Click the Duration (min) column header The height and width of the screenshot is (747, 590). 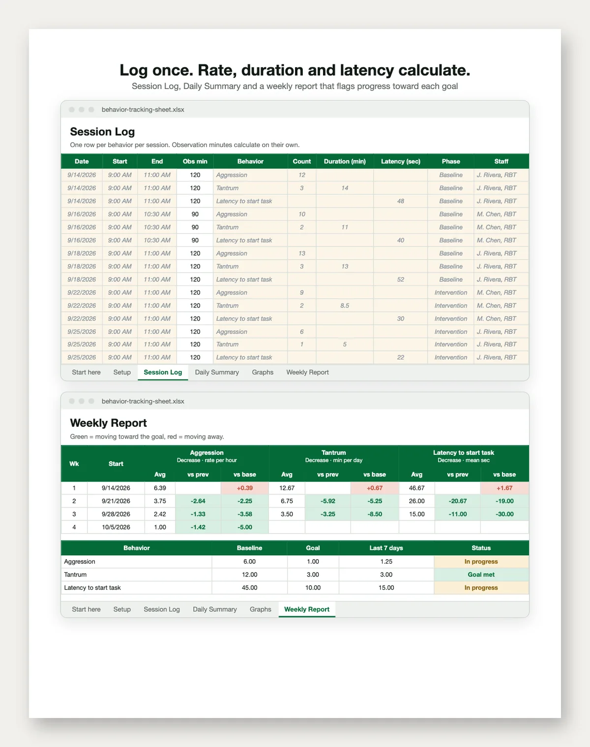(345, 161)
